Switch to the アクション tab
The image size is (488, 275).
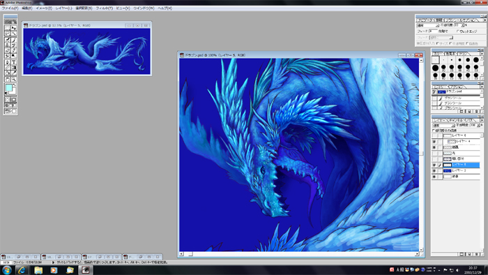[456, 87]
